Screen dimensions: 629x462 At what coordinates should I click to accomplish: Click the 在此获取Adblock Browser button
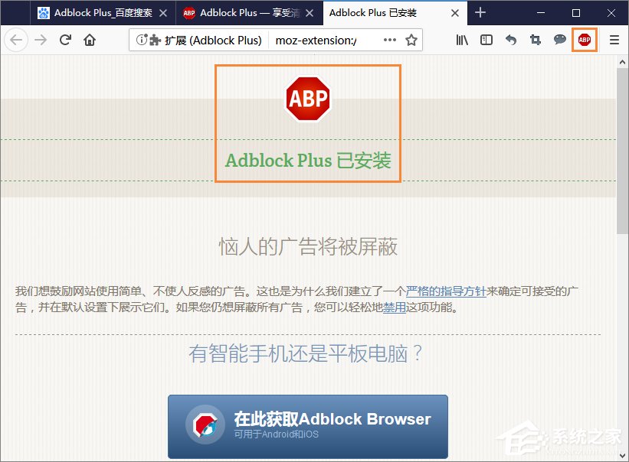click(307, 425)
